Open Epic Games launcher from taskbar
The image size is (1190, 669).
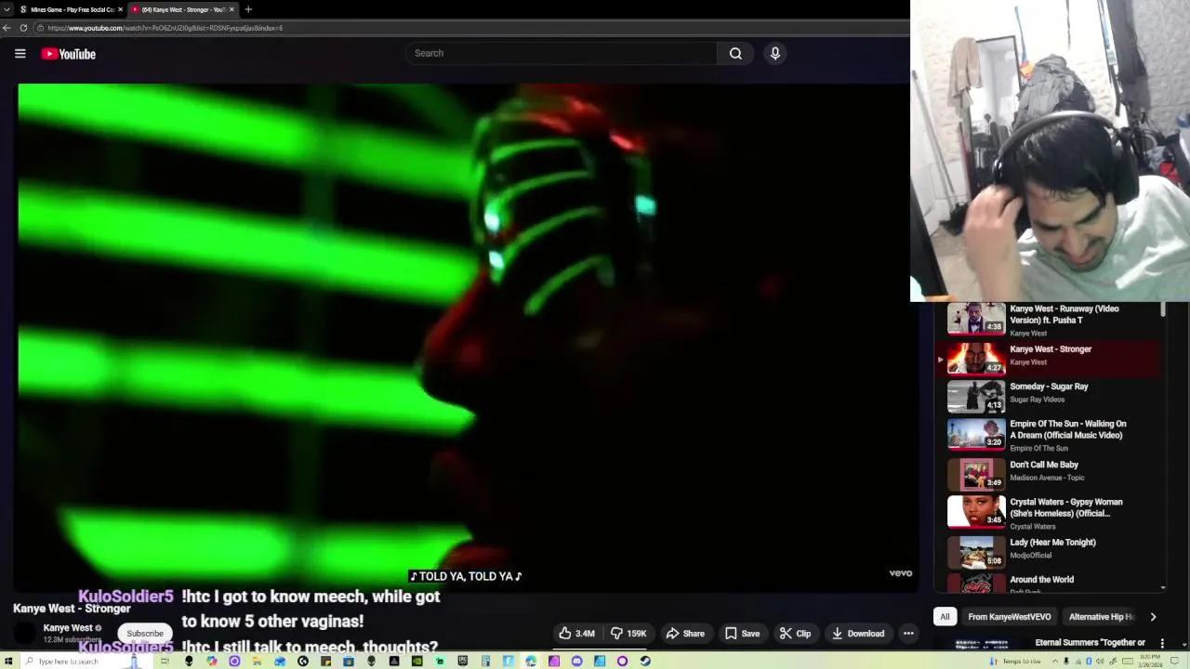pos(462,661)
